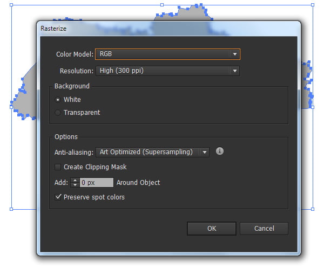Screen dimensions: 324x269
Task: Select the White background radio button
Action: pos(58,100)
